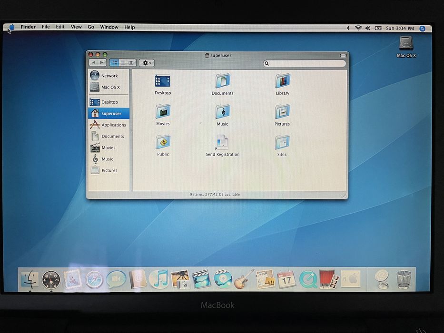Open Documents from the sidebar
This screenshot has height=333, width=444.
(109, 136)
